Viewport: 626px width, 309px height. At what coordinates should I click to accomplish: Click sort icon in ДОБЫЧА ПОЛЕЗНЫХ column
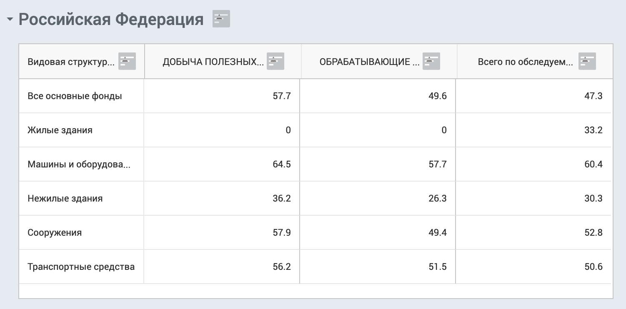pyautogui.click(x=275, y=61)
